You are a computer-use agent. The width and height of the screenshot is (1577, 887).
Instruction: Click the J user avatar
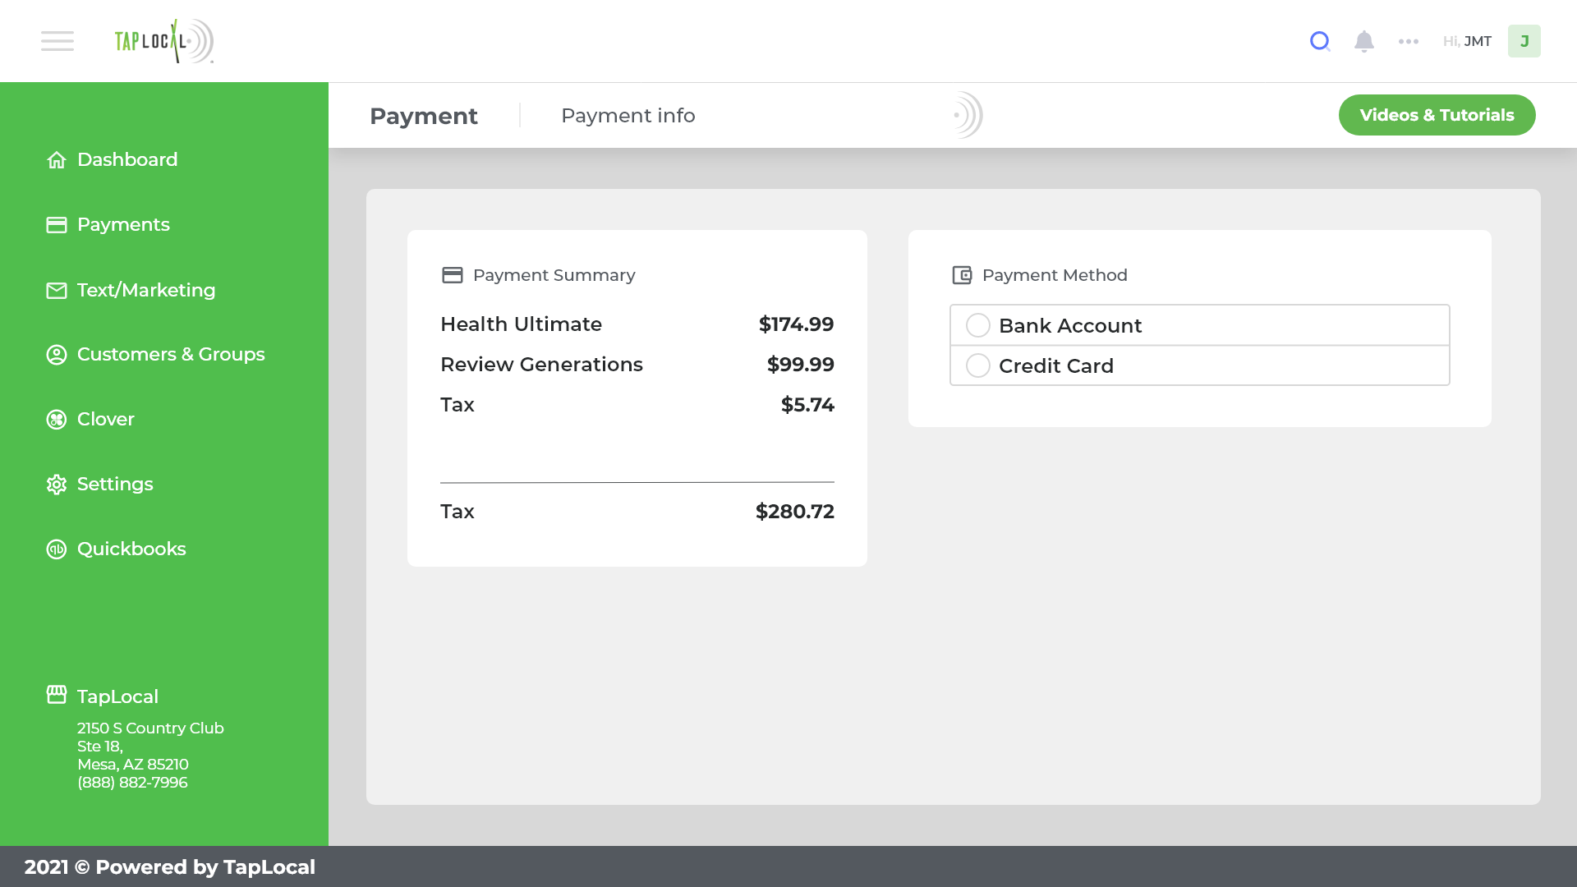coord(1524,41)
